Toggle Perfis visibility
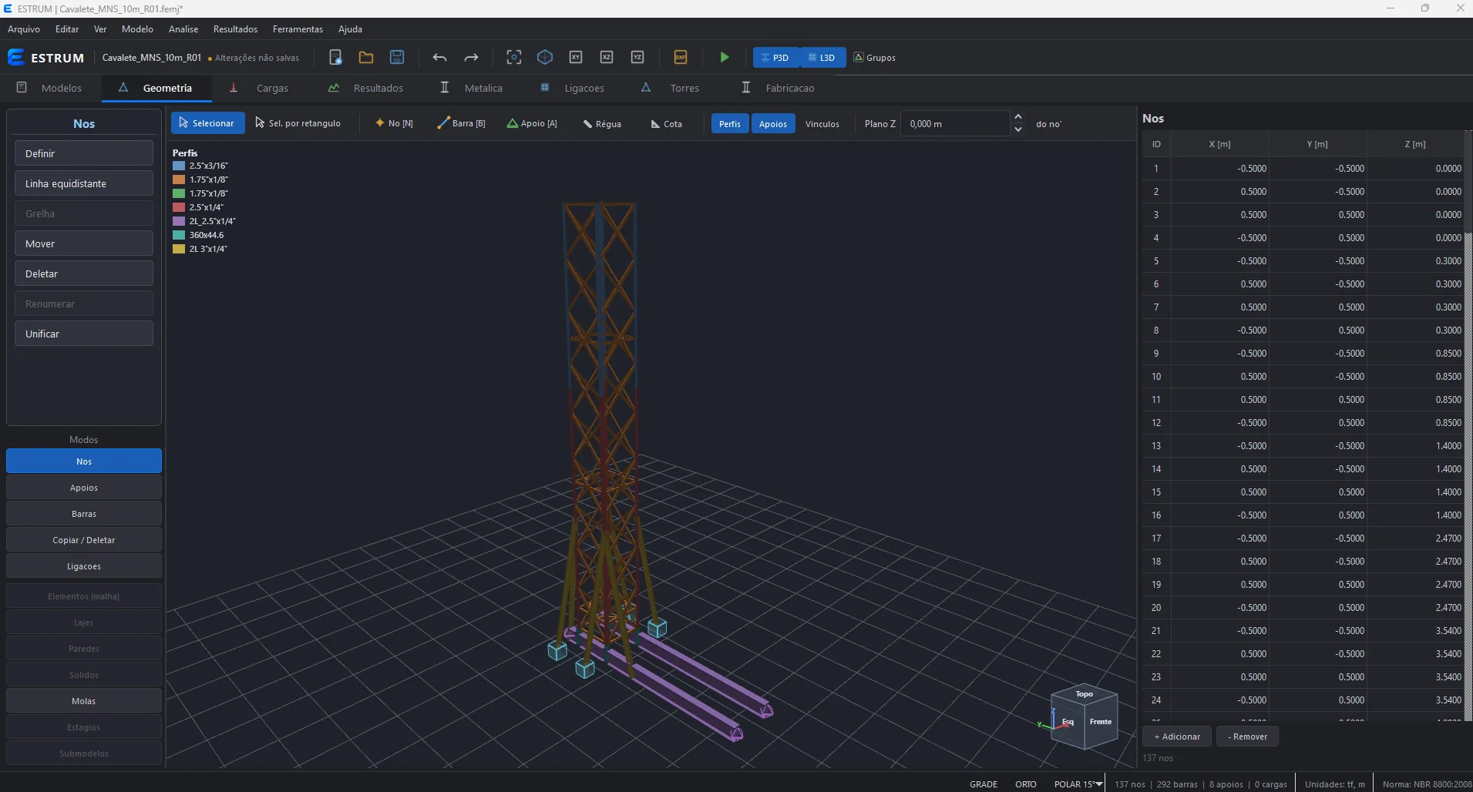1473x792 pixels. coord(730,123)
